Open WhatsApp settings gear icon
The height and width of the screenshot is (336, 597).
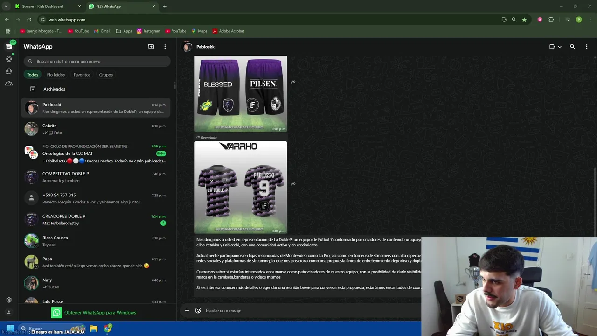[9, 300]
